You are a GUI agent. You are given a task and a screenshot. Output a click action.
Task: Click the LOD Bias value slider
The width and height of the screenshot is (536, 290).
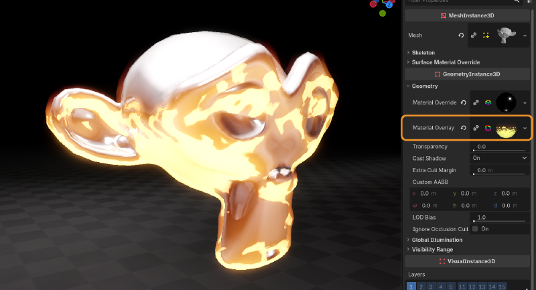point(500,217)
